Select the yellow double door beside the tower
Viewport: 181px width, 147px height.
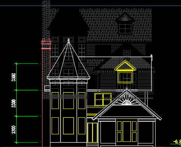pyautogui.click(x=92, y=133)
